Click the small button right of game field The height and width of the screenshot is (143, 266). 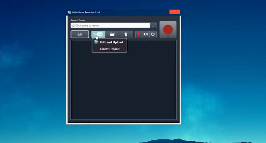[153, 26]
